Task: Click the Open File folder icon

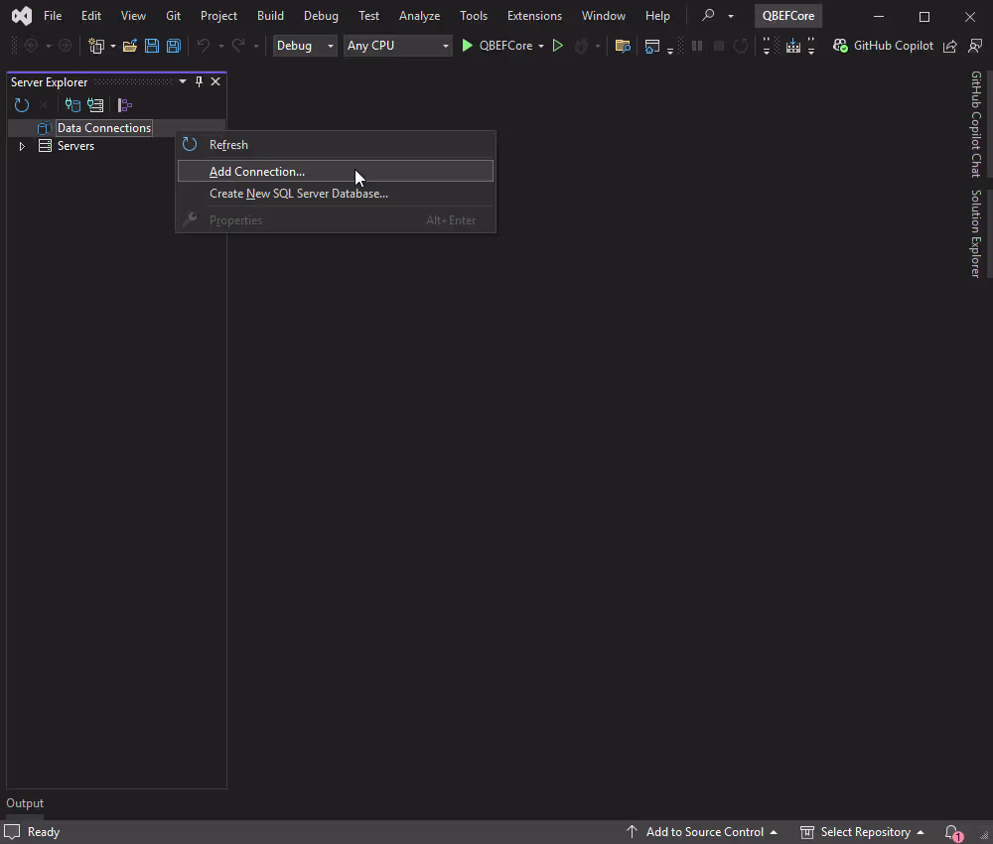Action: (x=130, y=46)
